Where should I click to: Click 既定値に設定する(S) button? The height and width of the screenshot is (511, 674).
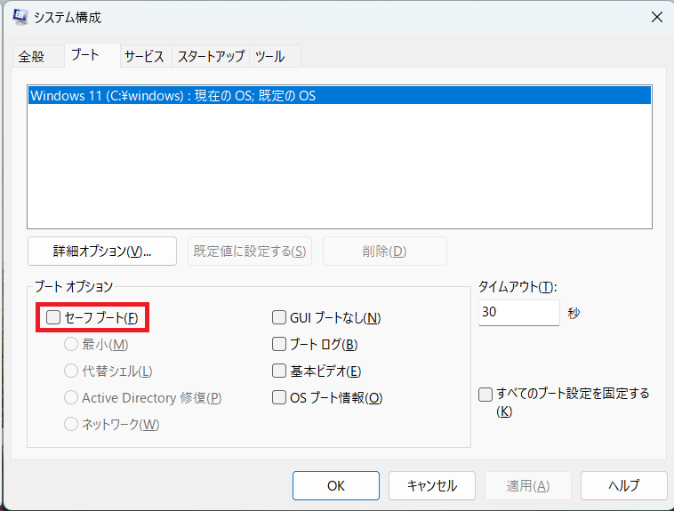coord(250,251)
